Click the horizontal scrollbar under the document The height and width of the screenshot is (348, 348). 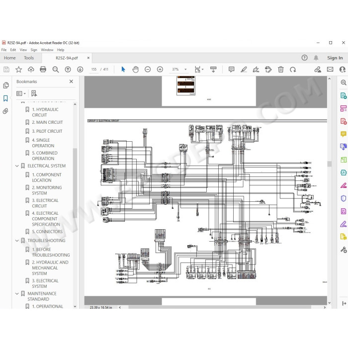[220, 307]
